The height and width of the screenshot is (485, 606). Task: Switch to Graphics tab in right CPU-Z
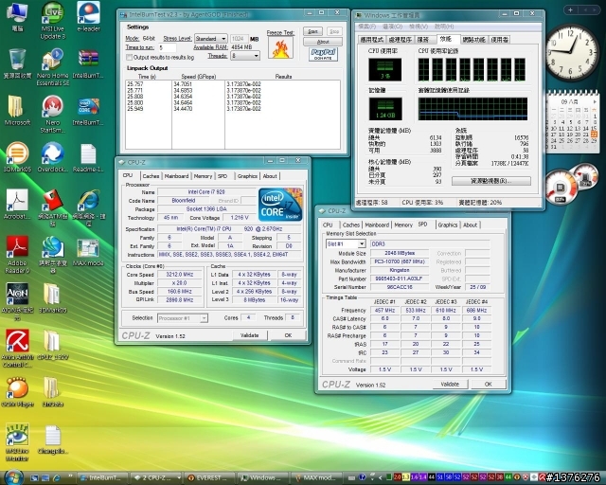pos(448,225)
